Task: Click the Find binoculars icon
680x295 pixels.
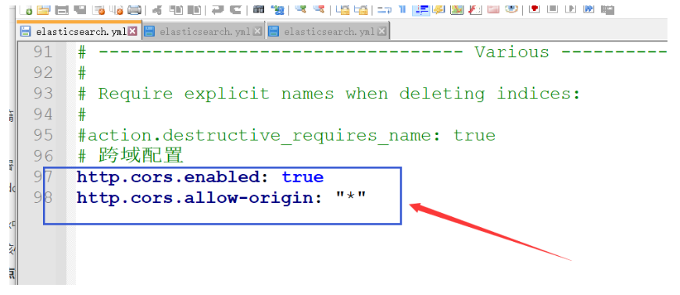Action: click(x=259, y=9)
